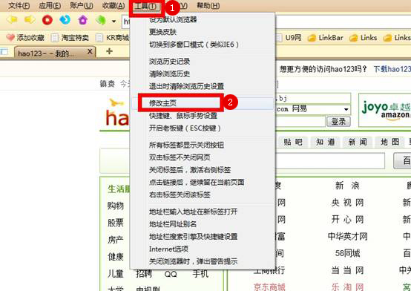Expand the dropdown arrow beside the green icon
Screen dimensions: 411x291
pos(114,21)
